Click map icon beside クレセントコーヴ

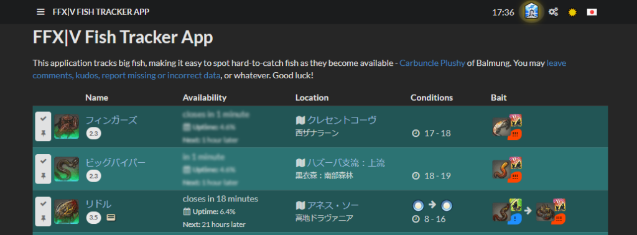(x=300, y=121)
